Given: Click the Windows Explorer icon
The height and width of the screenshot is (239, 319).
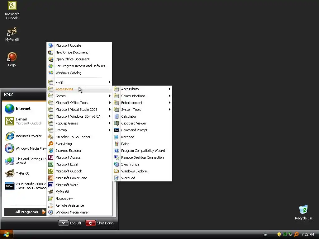Looking at the screenshot, I should (x=117, y=171).
